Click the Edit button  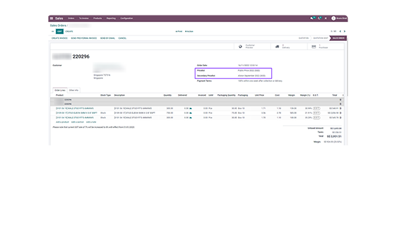click(x=60, y=31)
